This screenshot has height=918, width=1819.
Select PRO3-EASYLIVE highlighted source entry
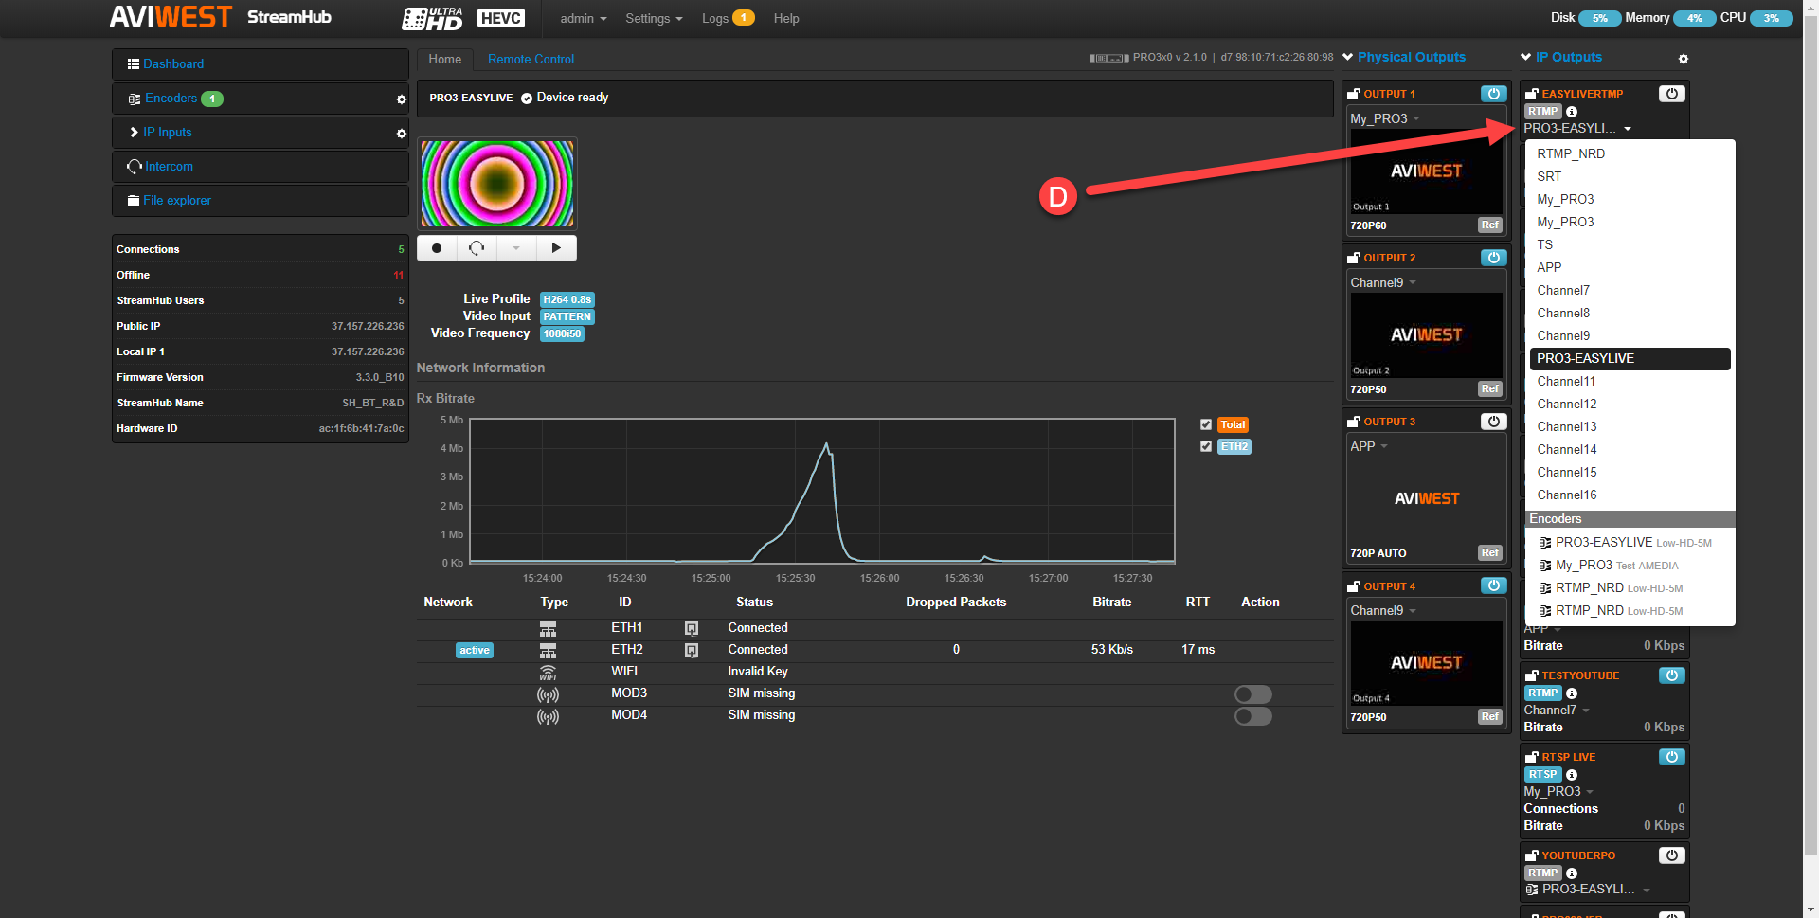1630,358
